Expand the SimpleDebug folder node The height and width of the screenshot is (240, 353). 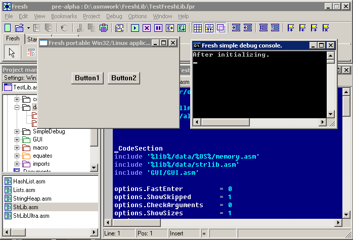[17, 131]
